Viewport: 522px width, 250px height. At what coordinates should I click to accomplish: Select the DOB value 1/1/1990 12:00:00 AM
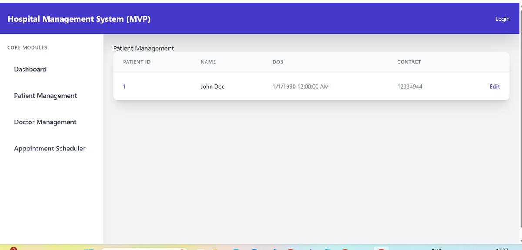(x=301, y=87)
